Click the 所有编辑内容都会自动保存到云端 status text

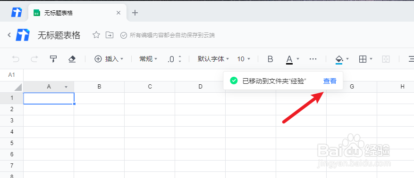coord(172,35)
